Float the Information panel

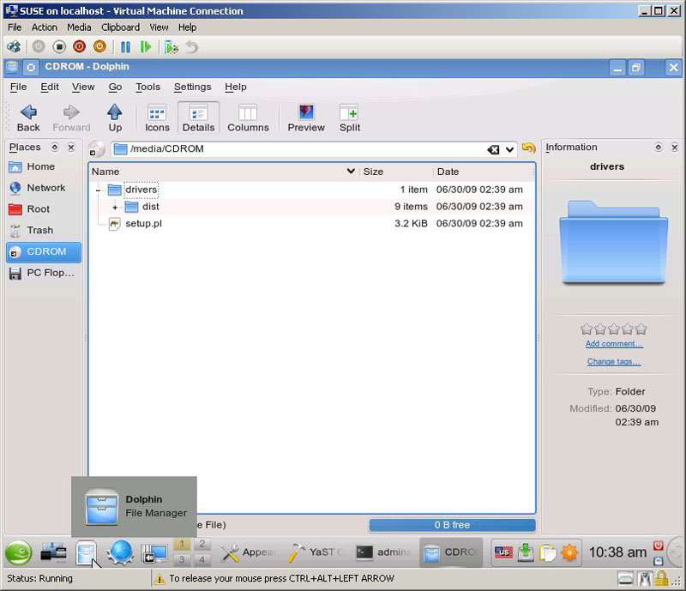click(658, 147)
